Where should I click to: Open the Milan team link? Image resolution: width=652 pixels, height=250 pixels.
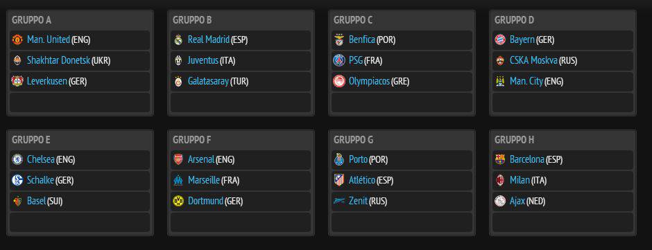coord(520,180)
